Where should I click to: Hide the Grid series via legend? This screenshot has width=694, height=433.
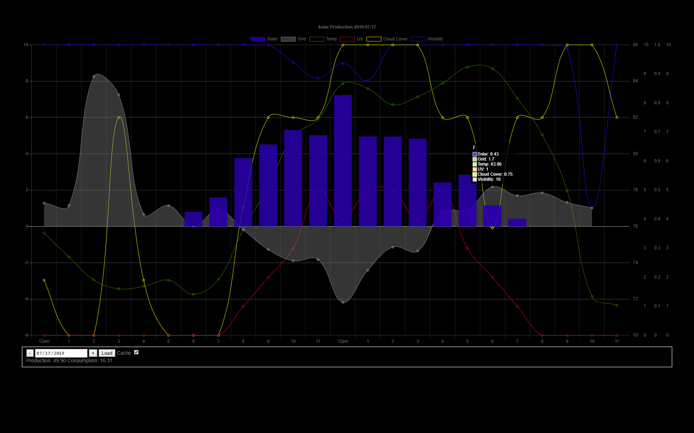tap(288, 39)
